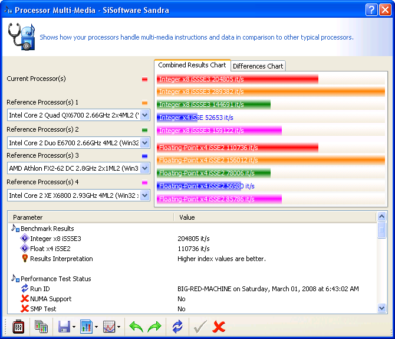The height and width of the screenshot is (339, 395).
Task: Click the red Current Processor color swatch
Action: click(144, 79)
